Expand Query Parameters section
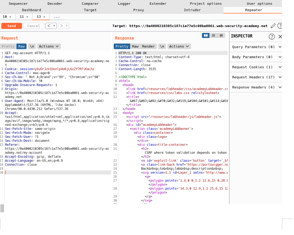 click(256, 47)
